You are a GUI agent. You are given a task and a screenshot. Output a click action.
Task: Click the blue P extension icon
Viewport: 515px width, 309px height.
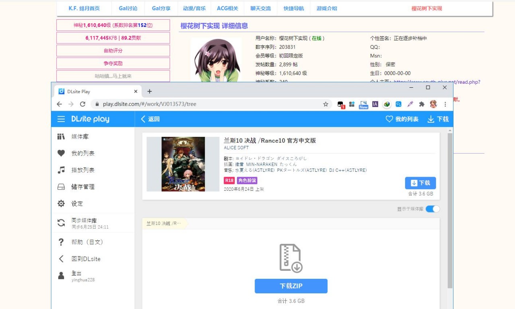click(x=398, y=104)
